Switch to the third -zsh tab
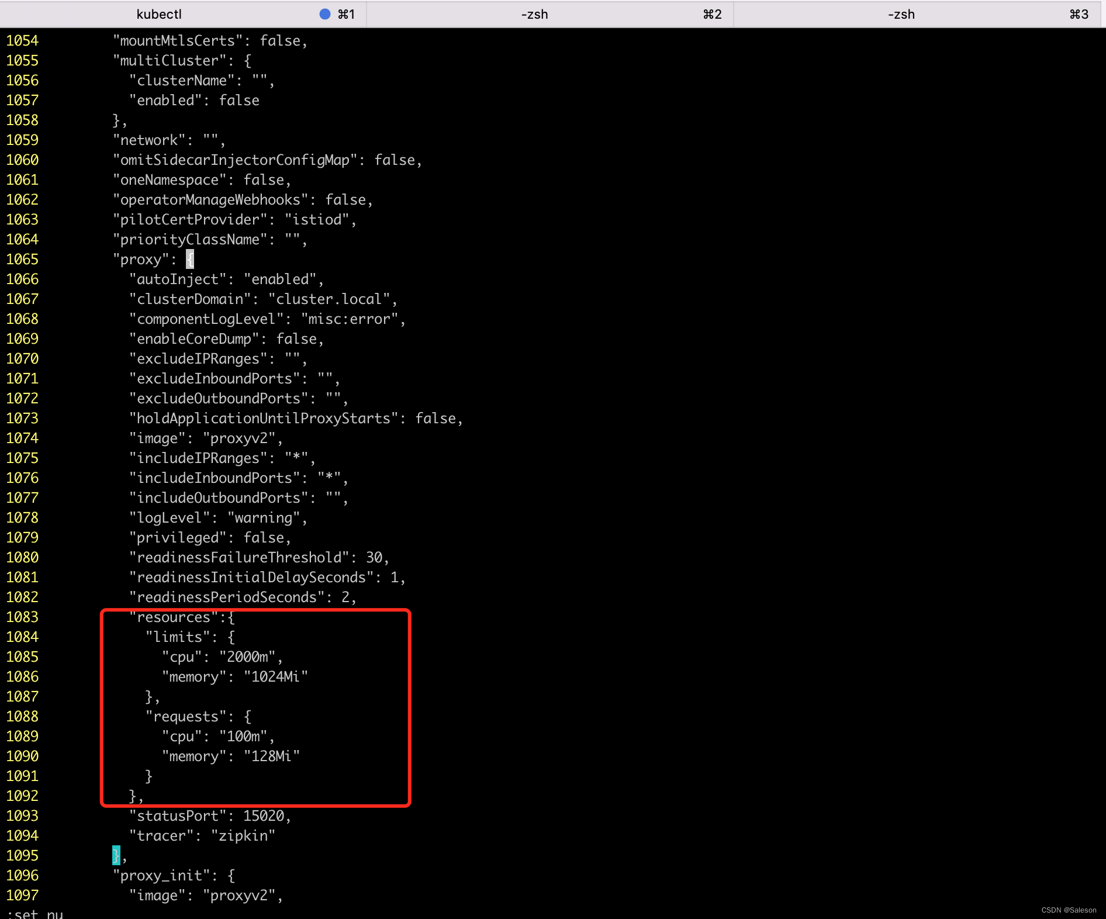Viewport: 1106px width, 919px height. click(917, 14)
